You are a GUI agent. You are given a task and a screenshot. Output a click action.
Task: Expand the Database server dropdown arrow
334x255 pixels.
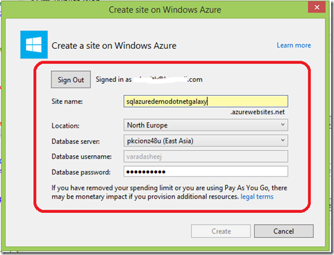click(282, 140)
